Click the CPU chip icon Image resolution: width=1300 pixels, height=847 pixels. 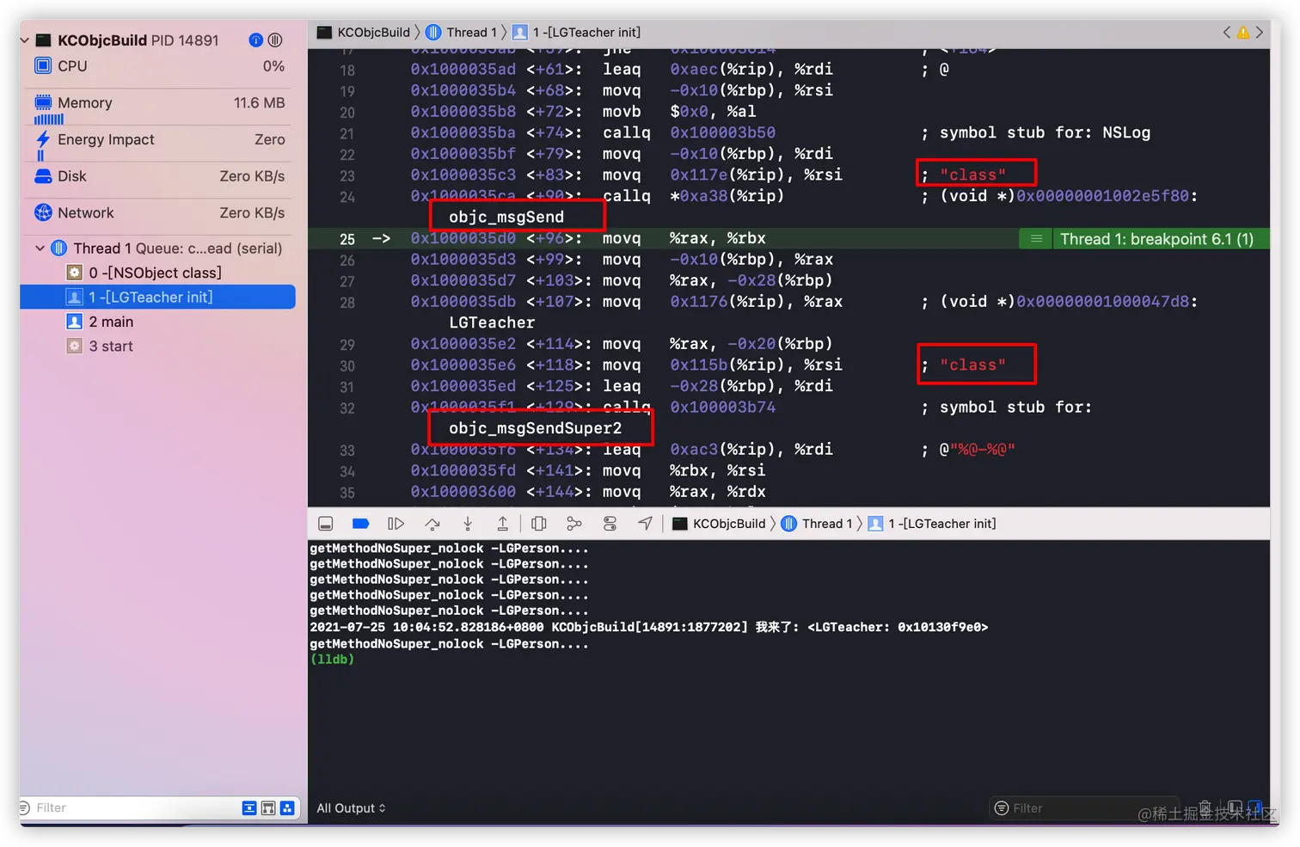pos(43,65)
